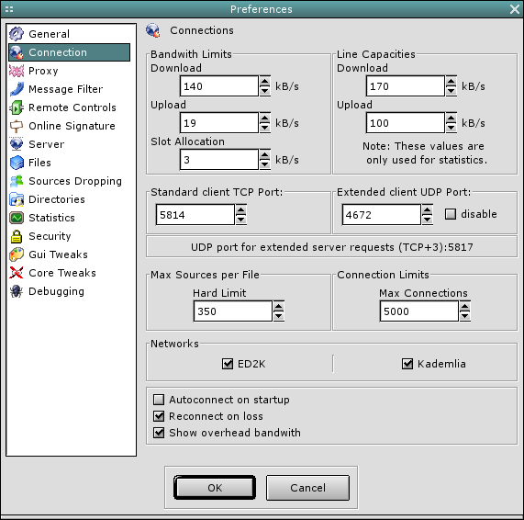Viewport: 524px width, 520px height.
Task: Open the Statistics monitor icon
Action: tap(17, 218)
